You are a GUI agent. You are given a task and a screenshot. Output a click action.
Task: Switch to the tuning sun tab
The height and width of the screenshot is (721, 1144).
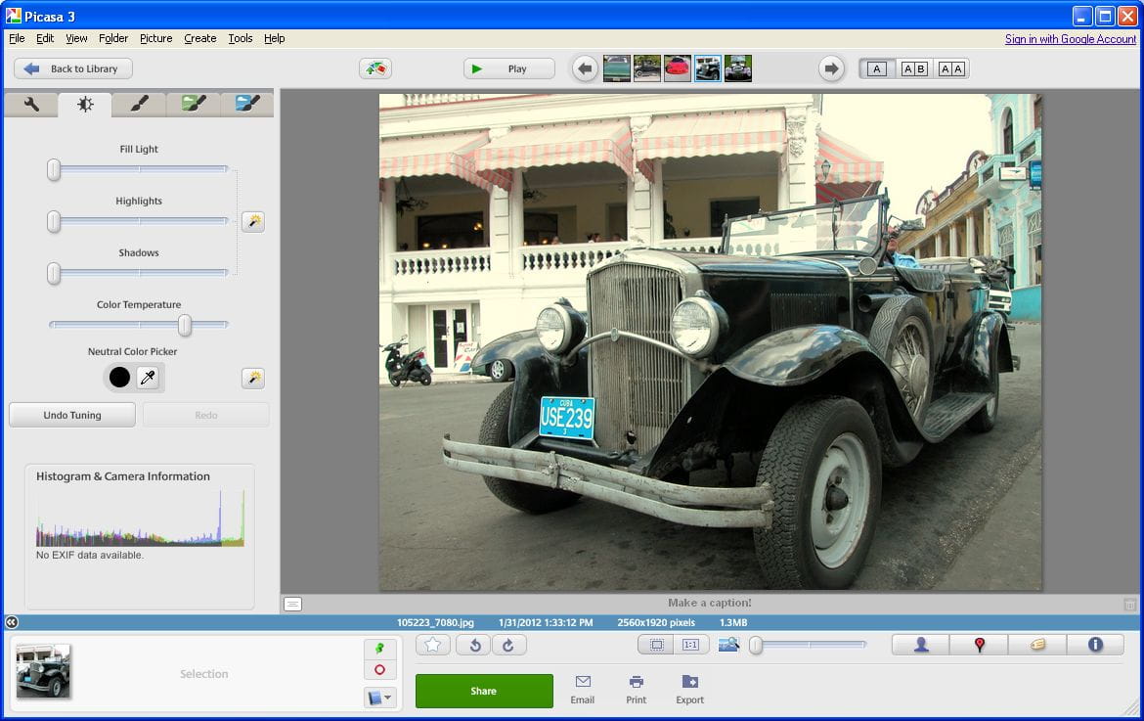[x=85, y=105]
